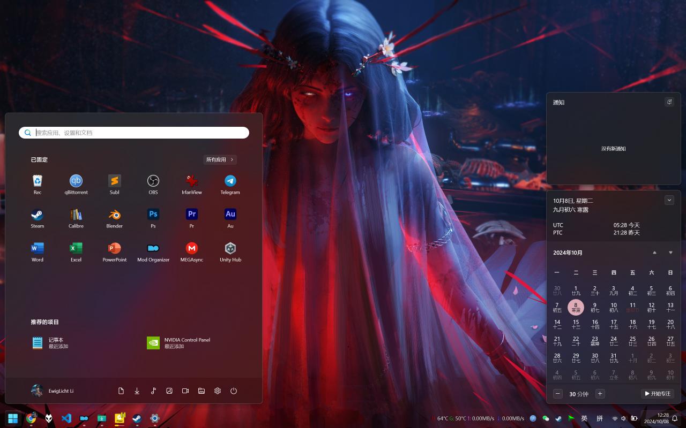Select October 20 in the calendar
Screen dimensions: 686x428
tap(670, 324)
